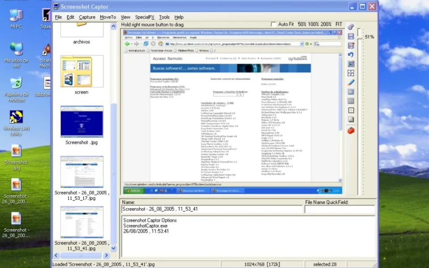Click into the Name text field

(212, 209)
